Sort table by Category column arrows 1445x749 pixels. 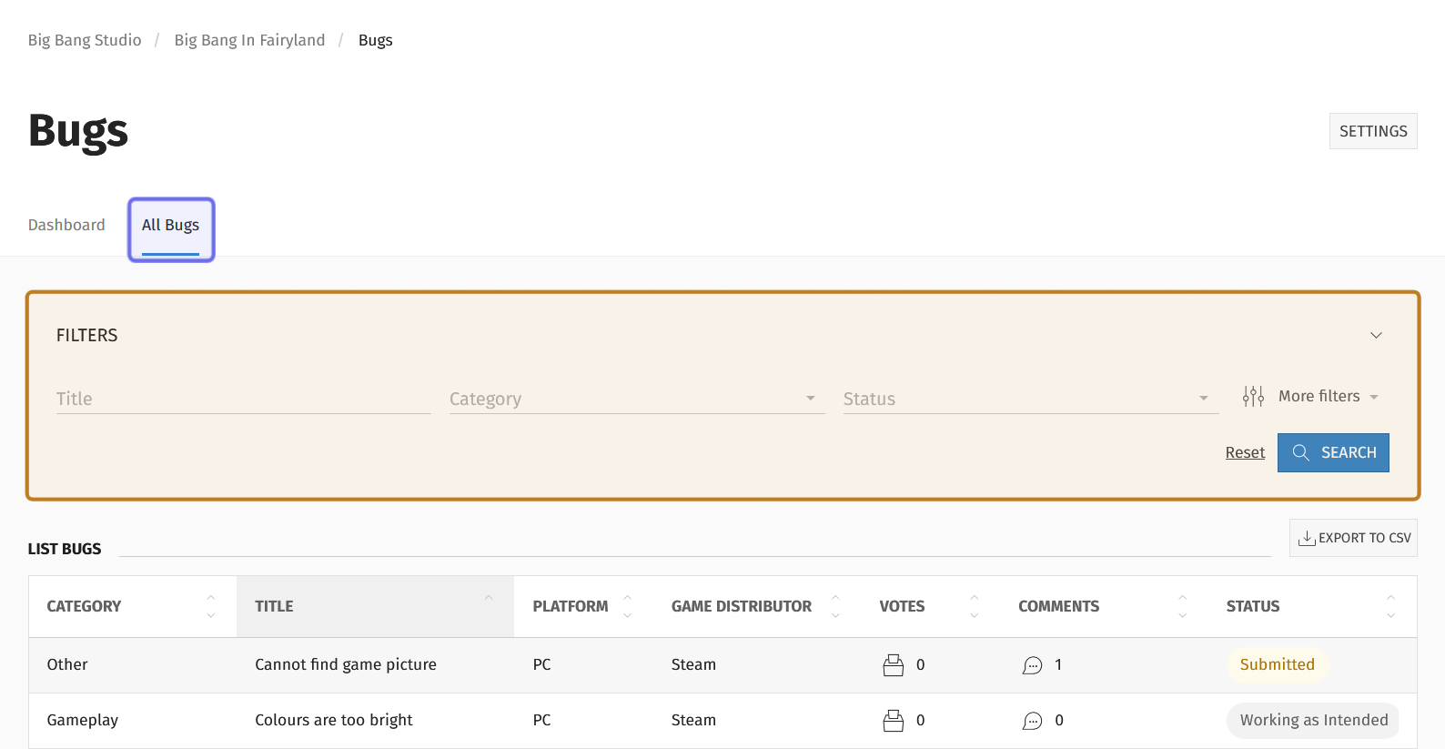[x=211, y=606]
